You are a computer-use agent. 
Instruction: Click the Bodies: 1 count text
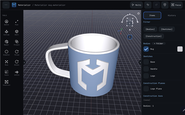[148, 106]
